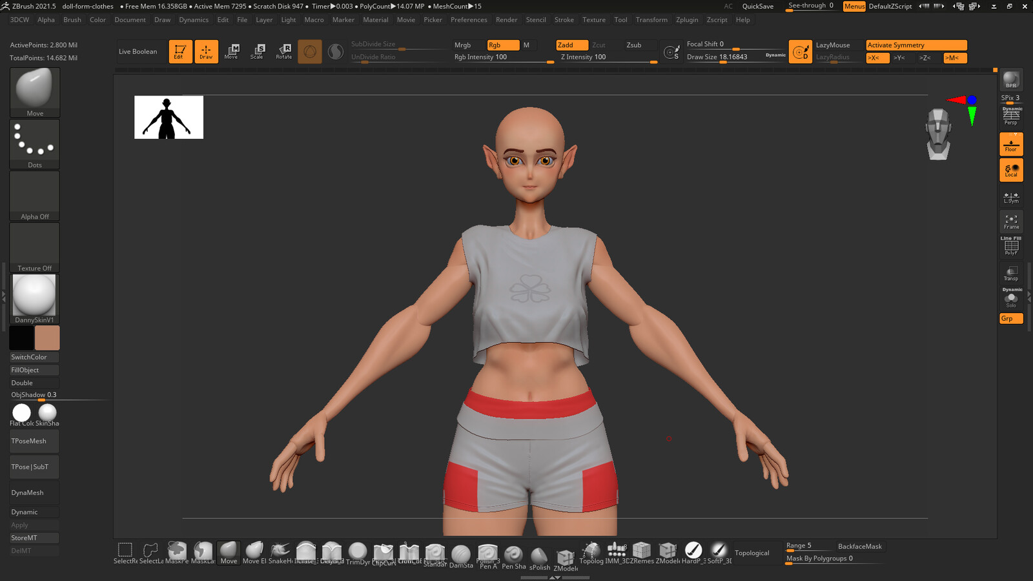
Task: Switch to Scale transform mode
Action: tap(258, 52)
